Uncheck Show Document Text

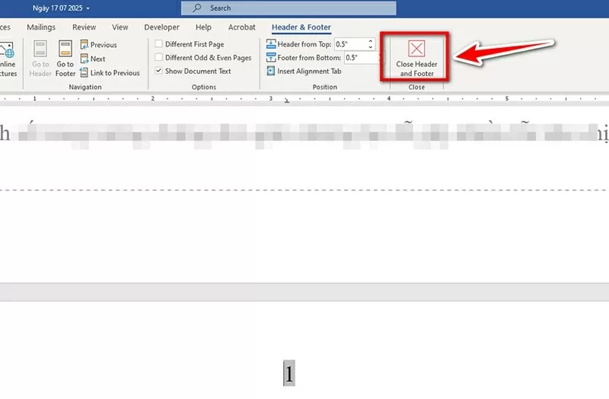(158, 71)
